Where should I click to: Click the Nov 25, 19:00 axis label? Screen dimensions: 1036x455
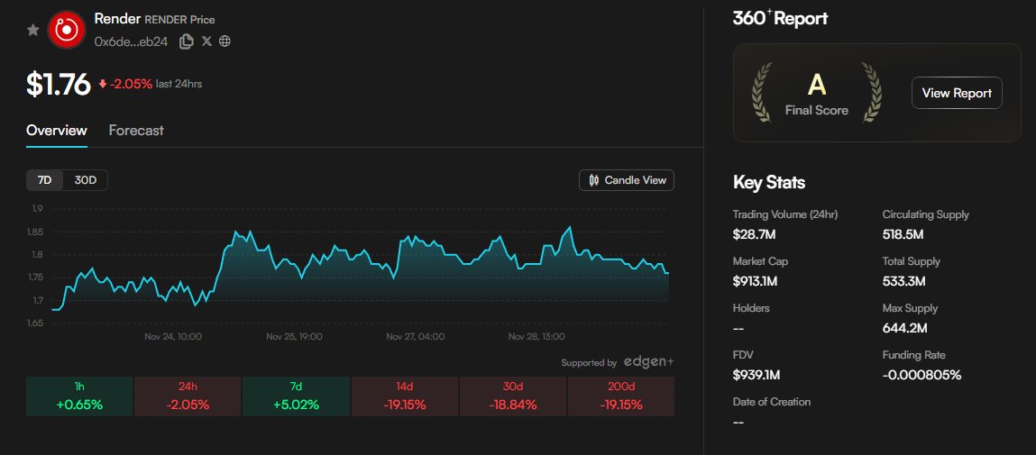tap(294, 336)
